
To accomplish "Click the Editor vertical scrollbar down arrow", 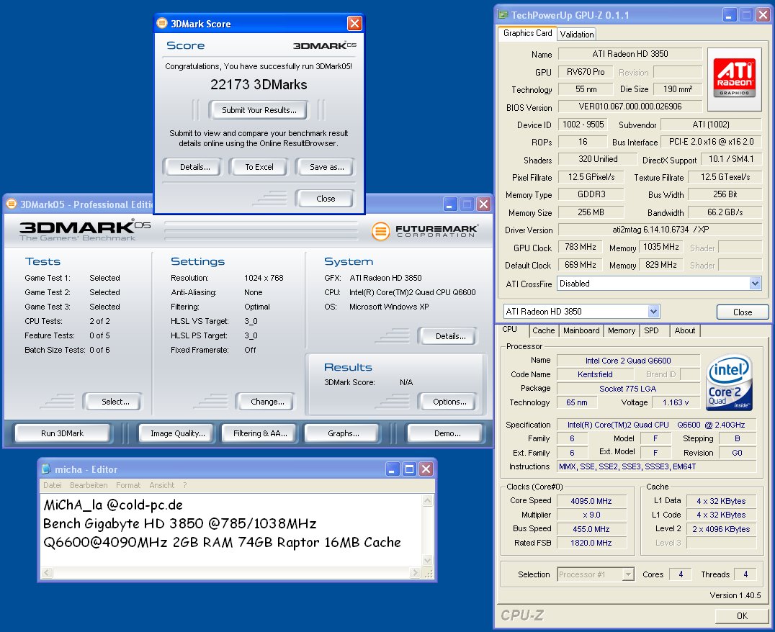I will (428, 560).
